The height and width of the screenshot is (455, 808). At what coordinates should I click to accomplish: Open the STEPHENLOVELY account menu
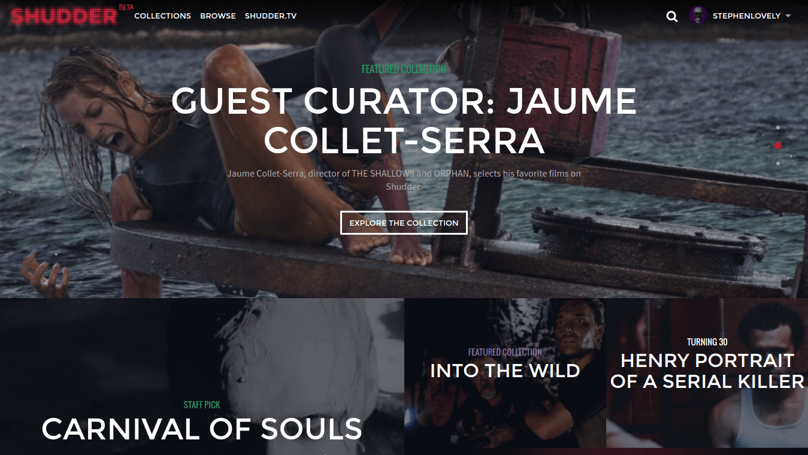click(x=746, y=16)
